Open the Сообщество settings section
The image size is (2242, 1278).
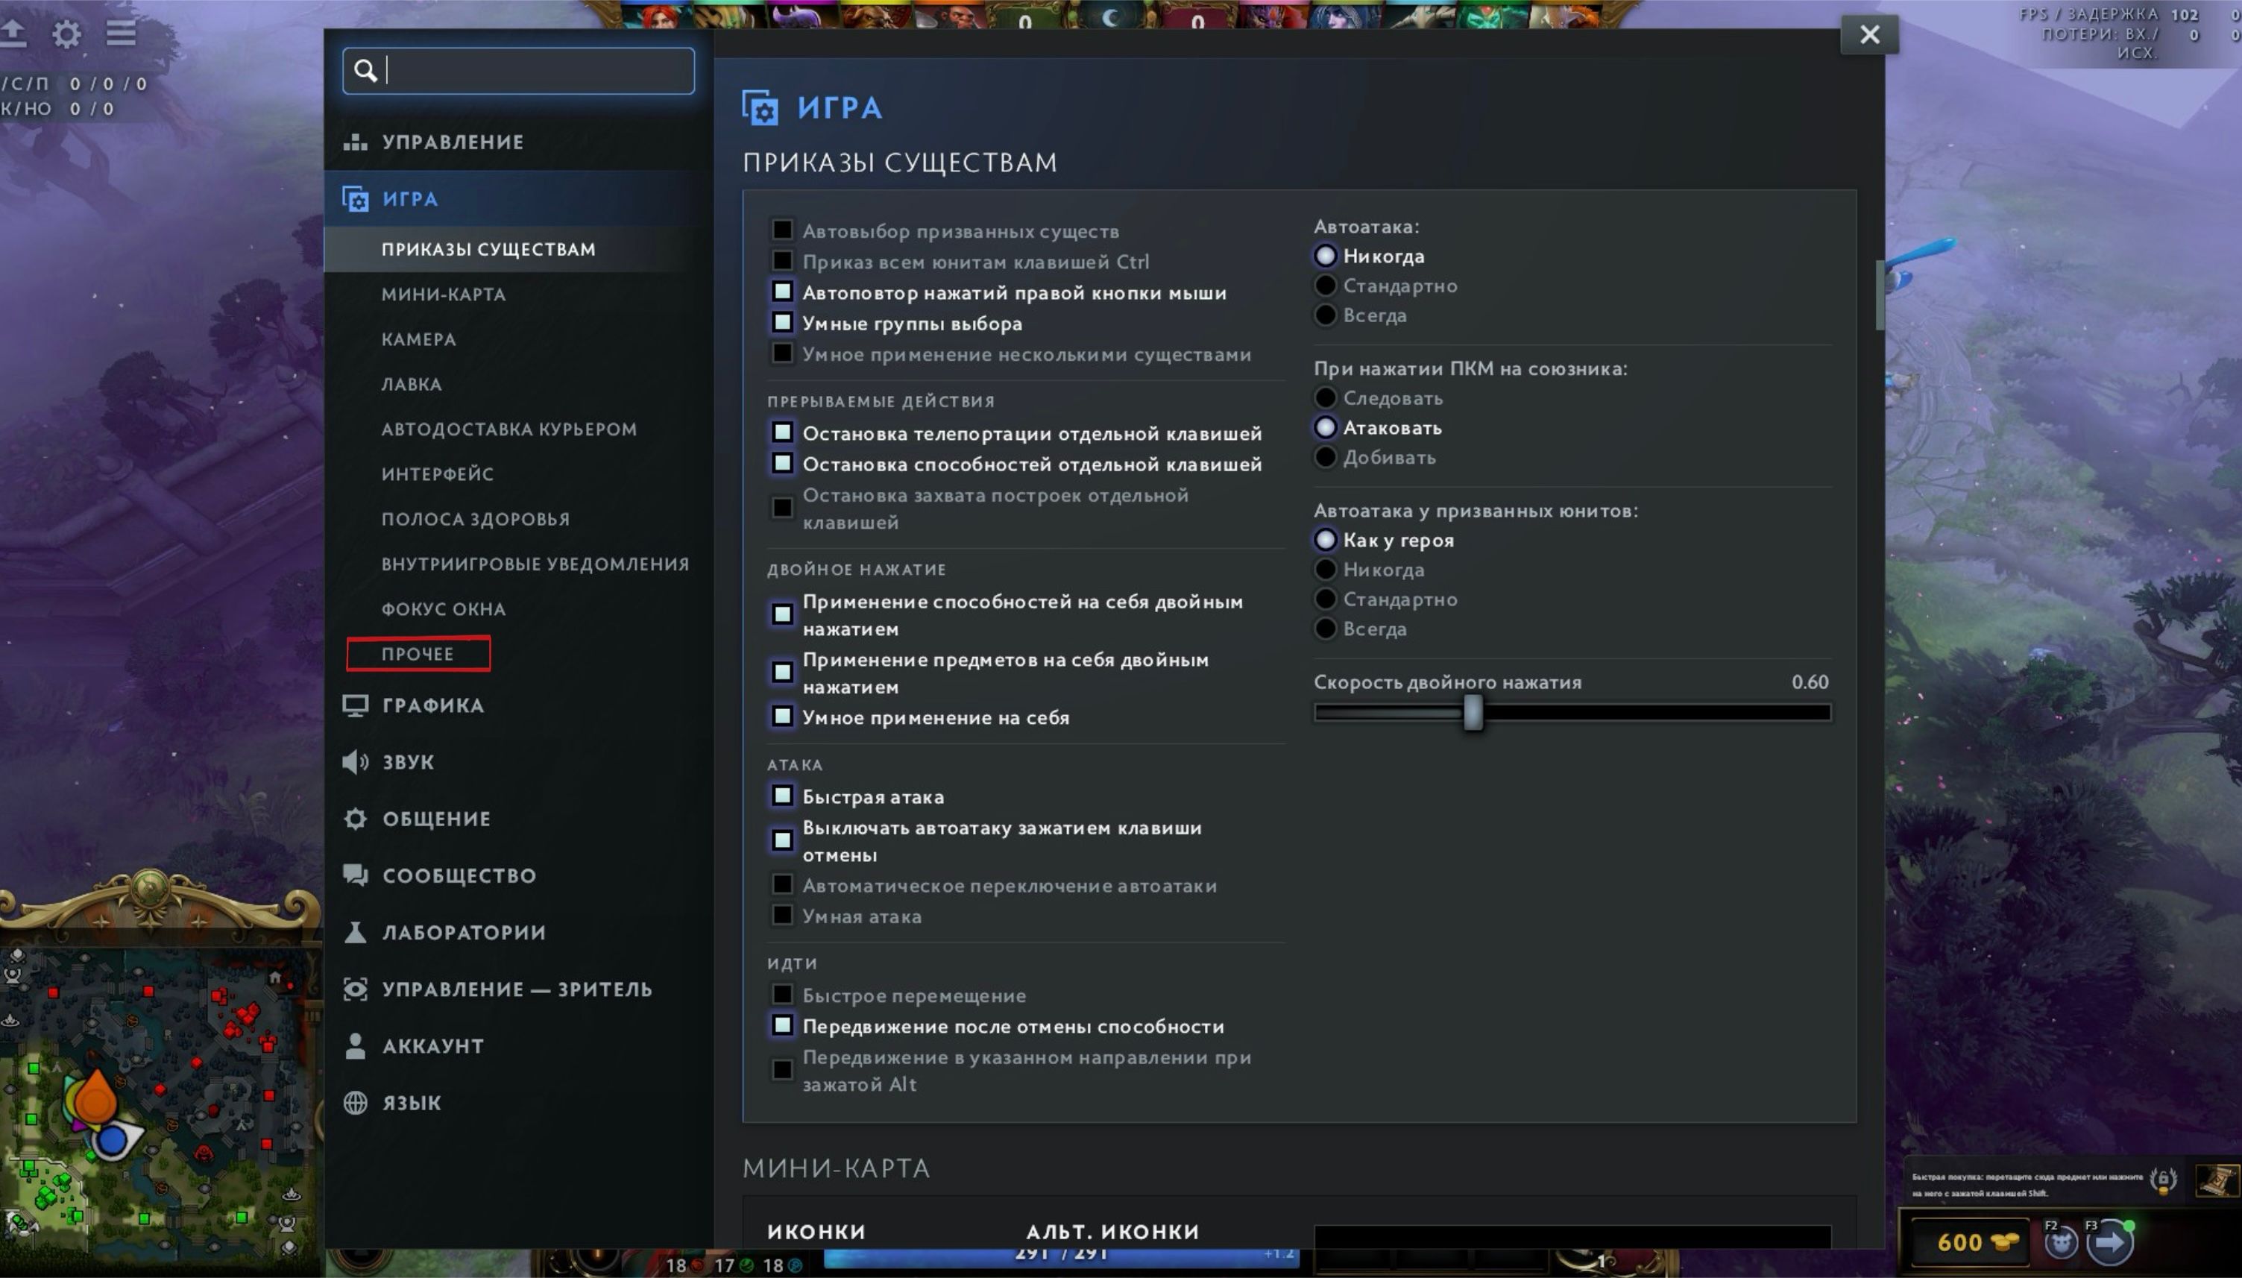pyautogui.click(x=458, y=875)
